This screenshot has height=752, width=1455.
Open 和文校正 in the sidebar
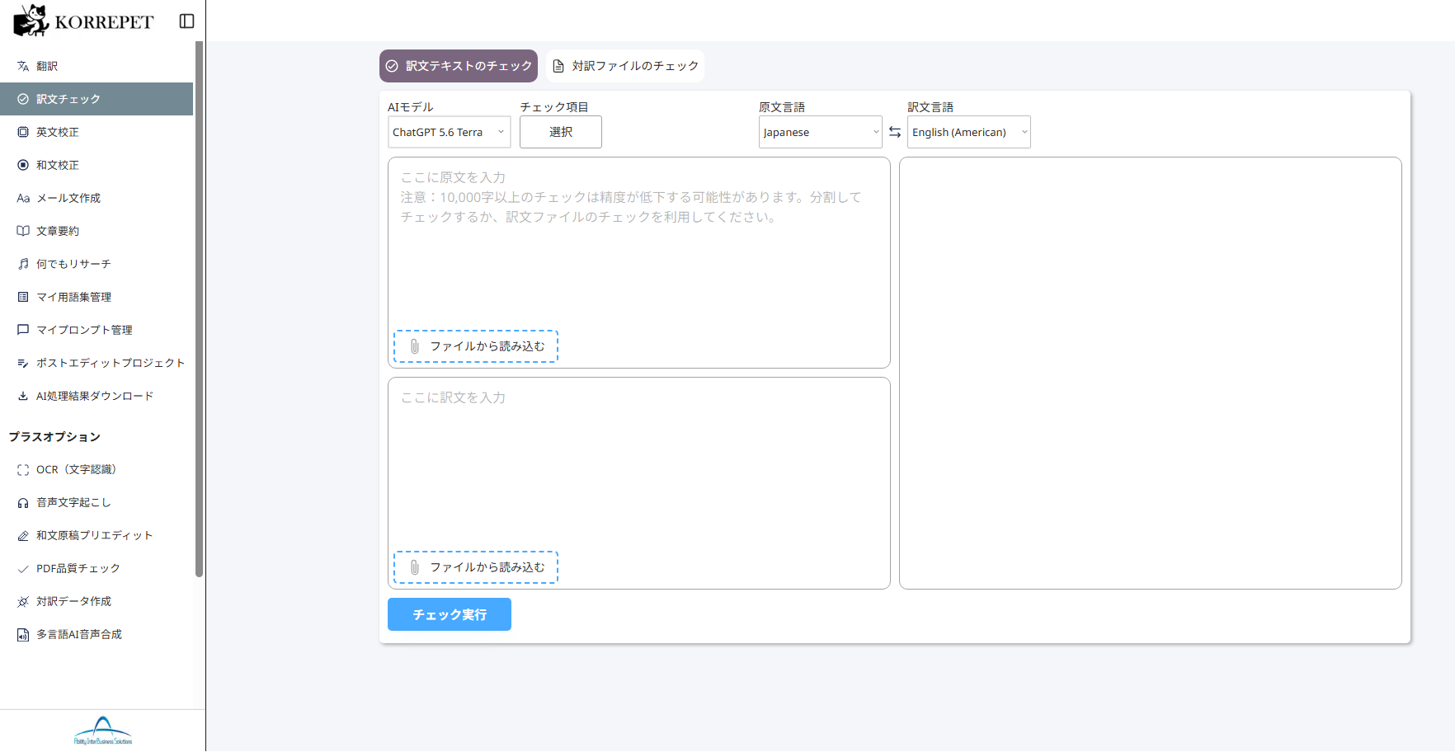pos(97,165)
